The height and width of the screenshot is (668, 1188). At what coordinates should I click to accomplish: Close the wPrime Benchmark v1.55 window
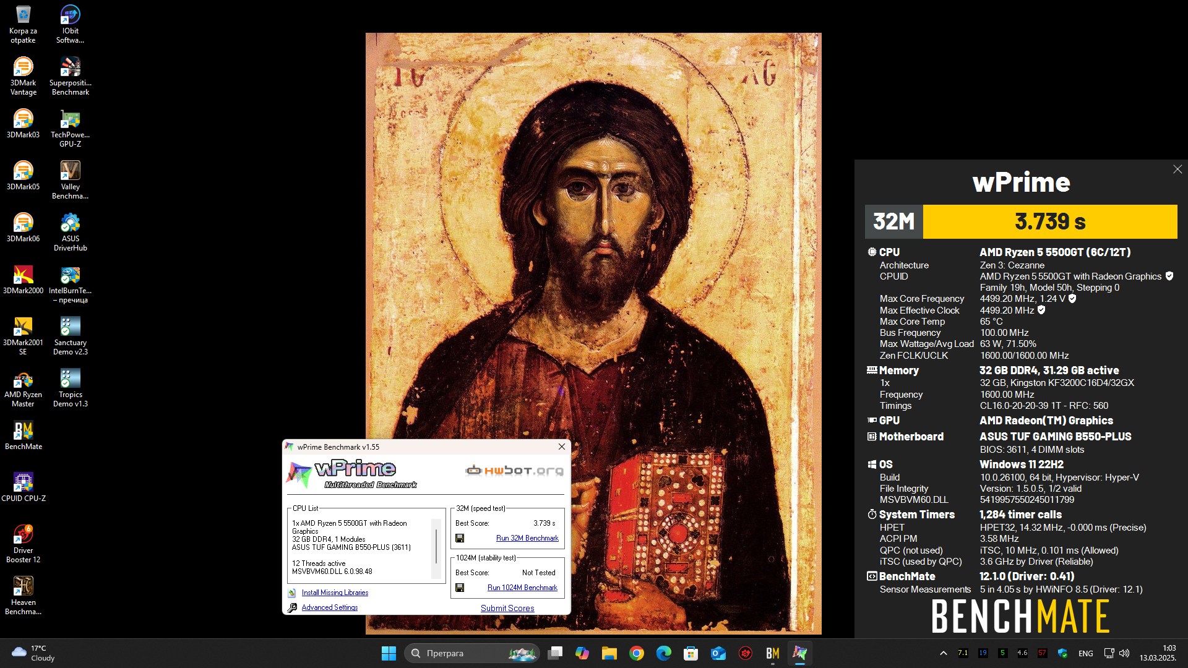pos(562,447)
